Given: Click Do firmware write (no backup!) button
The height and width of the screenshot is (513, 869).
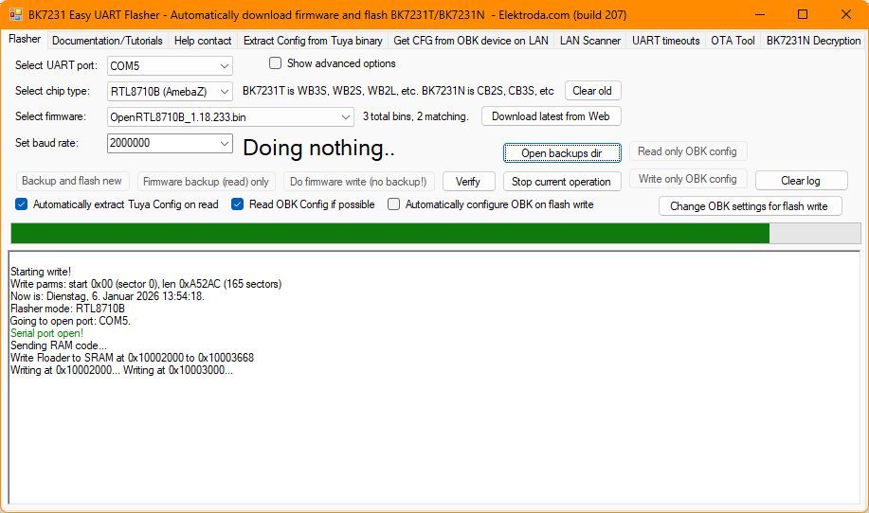Looking at the screenshot, I should [x=358, y=182].
